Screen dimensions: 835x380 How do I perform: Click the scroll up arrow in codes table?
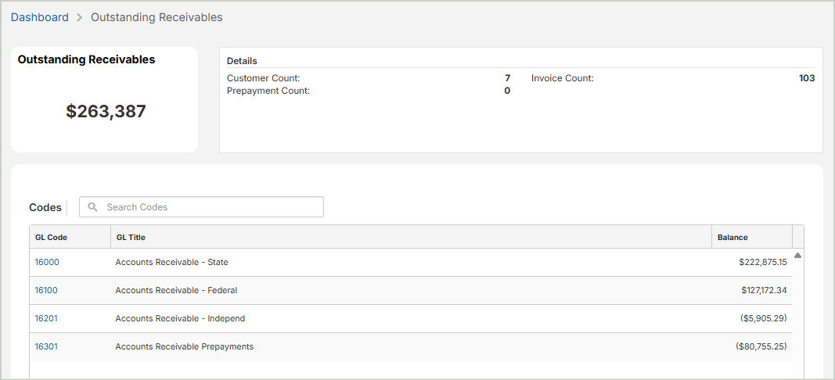[797, 256]
